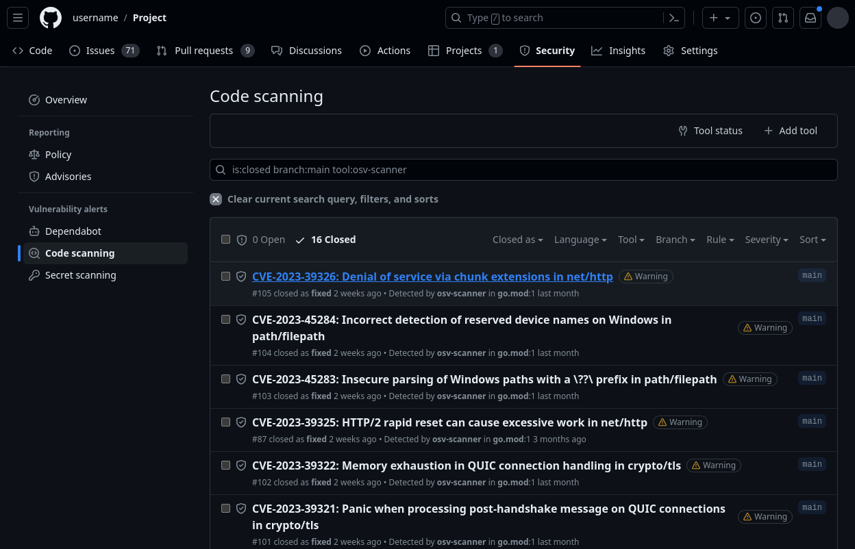
Task: Show the 16 Closed alerts
Action: point(325,240)
